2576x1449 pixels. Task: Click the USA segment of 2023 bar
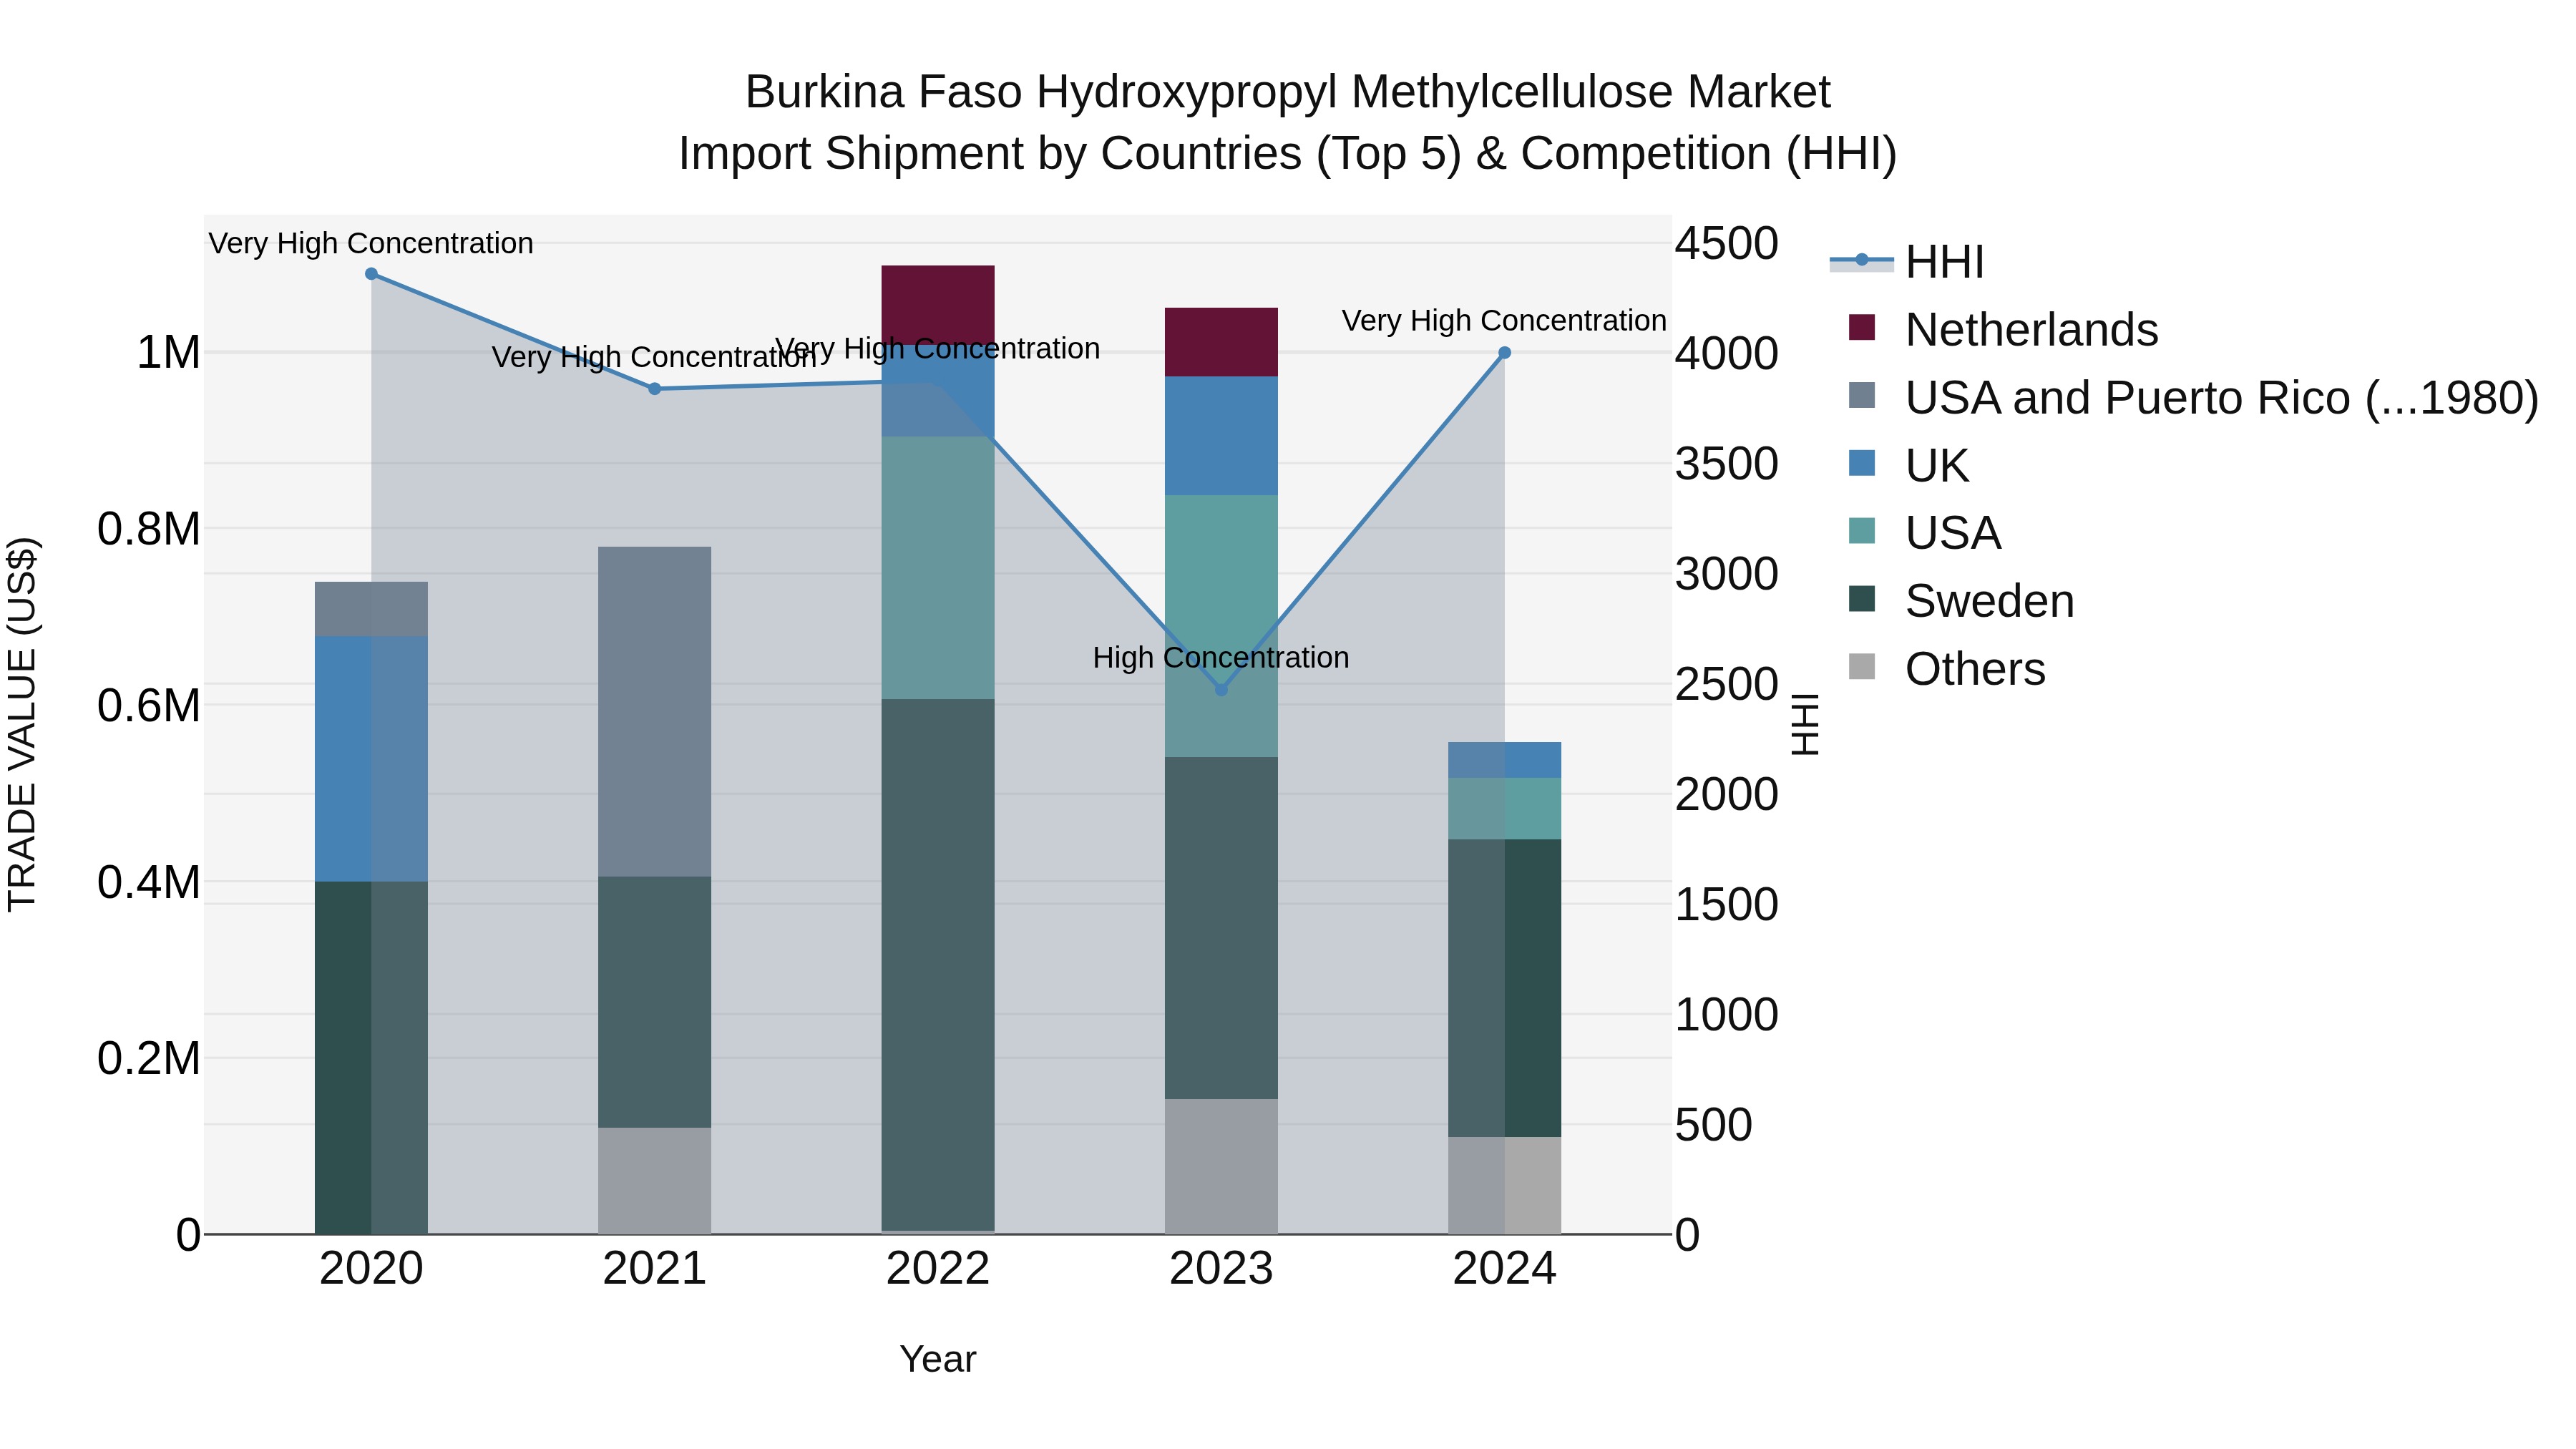coord(1221,626)
